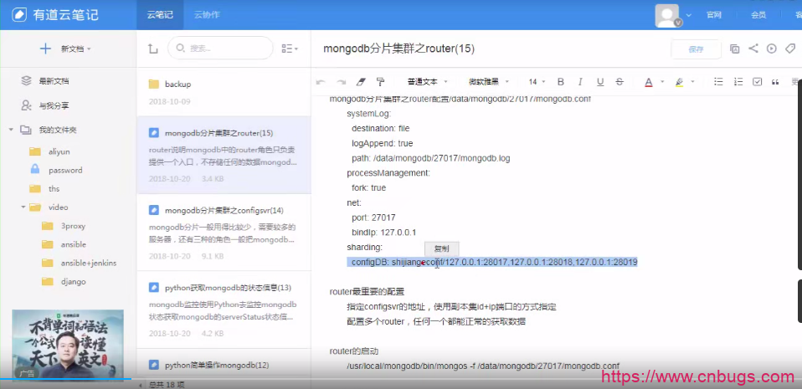Open the font size 14 dropdown
The height and width of the screenshot is (389, 802).
tap(537, 82)
